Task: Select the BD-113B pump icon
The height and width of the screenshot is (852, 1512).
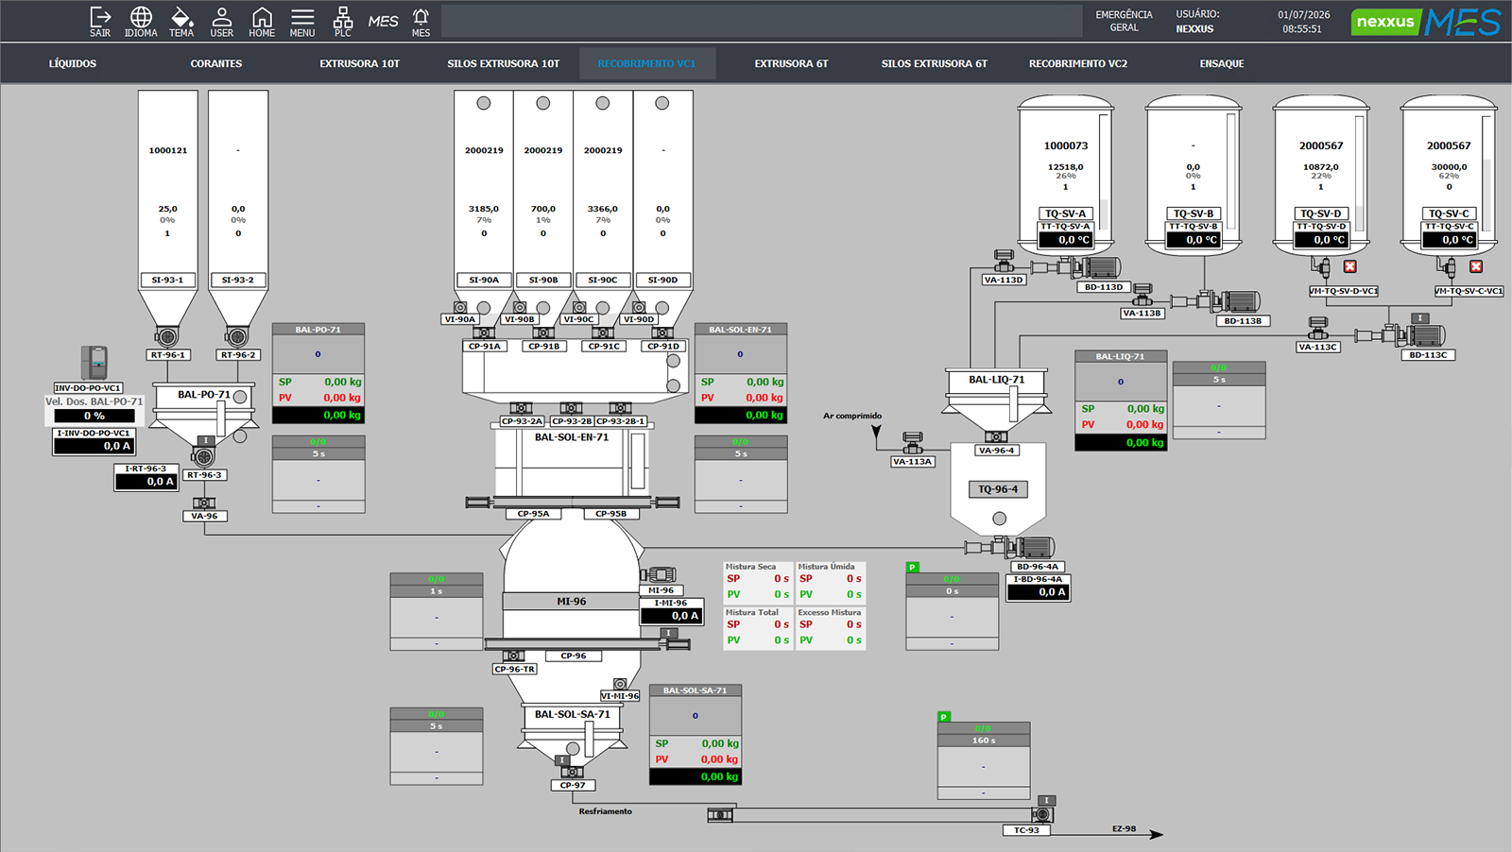Action: (1216, 301)
